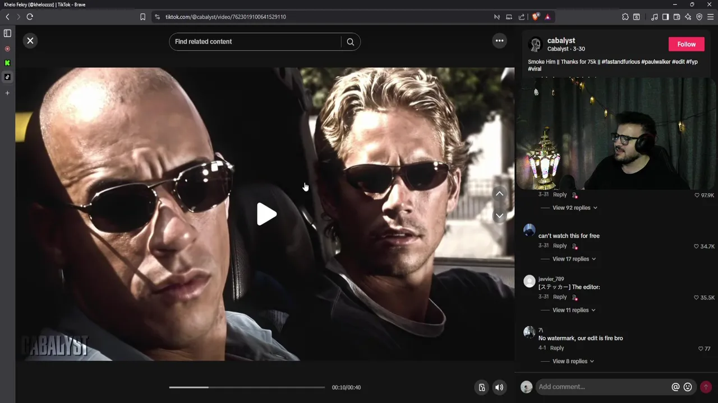This screenshot has width=718, height=403.
Task: Mute the video volume
Action: pos(499,387)
